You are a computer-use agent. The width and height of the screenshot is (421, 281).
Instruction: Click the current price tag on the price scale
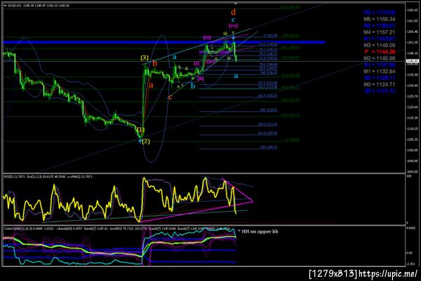click(x=413, y=62)
